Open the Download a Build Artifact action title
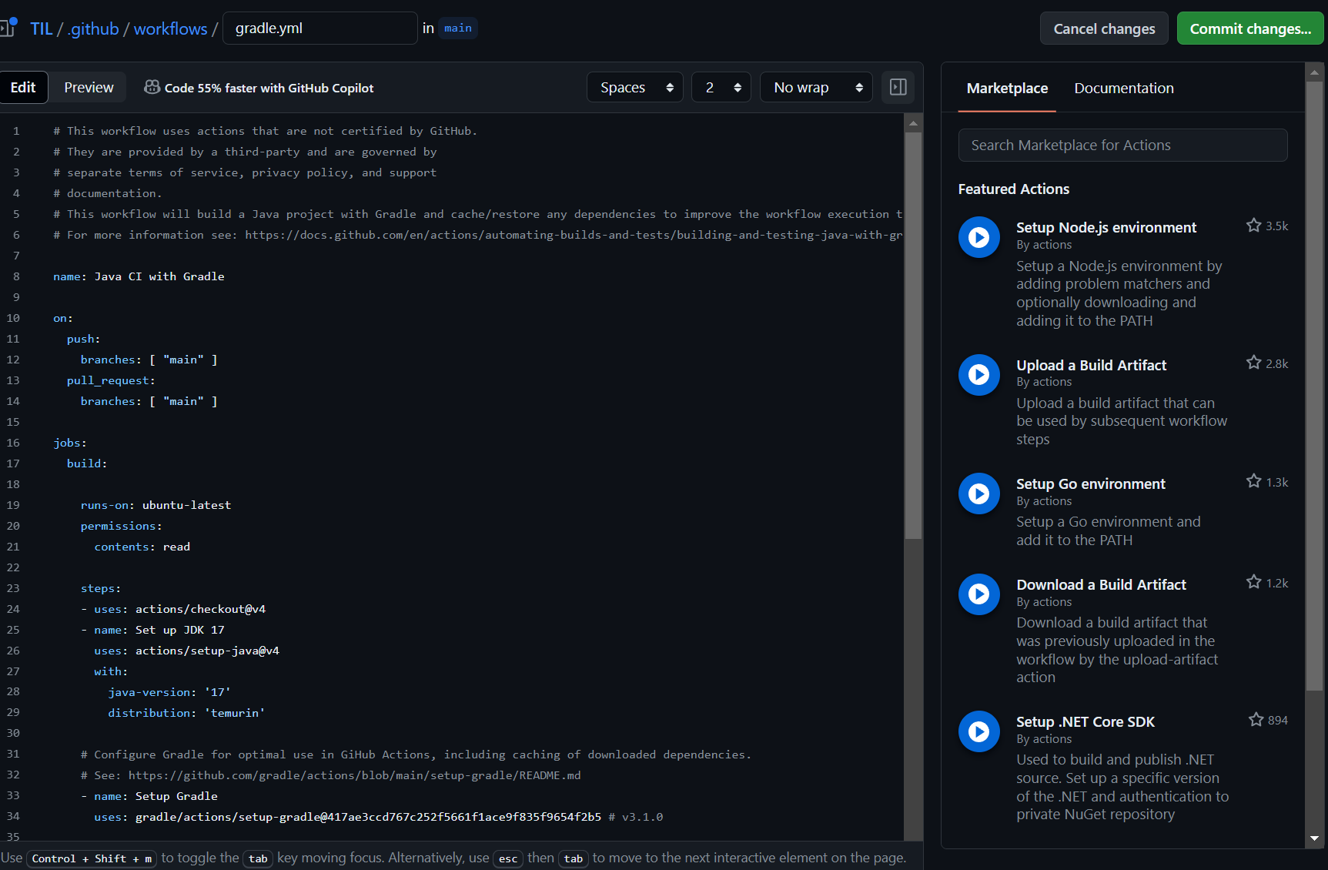 click(x=1101, y=584)
